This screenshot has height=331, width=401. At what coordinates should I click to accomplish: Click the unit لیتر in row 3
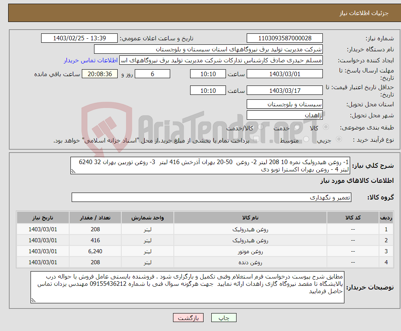[147, 252]
